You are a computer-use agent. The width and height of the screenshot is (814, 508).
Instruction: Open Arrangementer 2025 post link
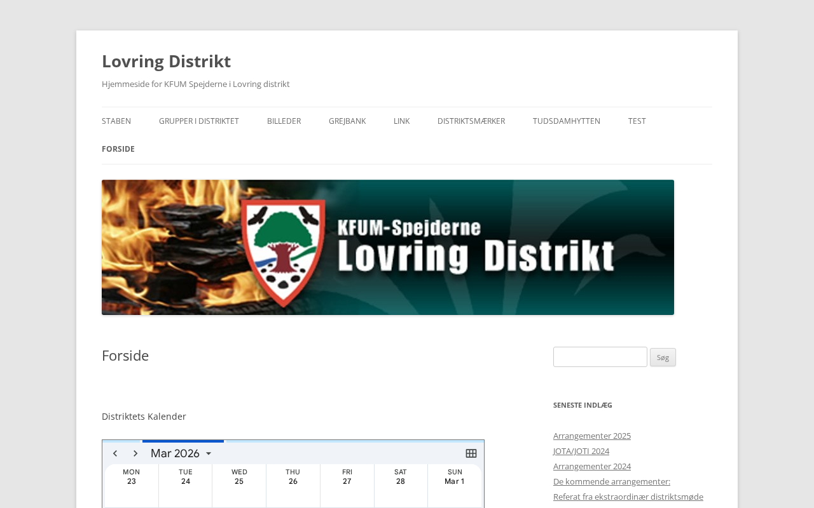592,436
